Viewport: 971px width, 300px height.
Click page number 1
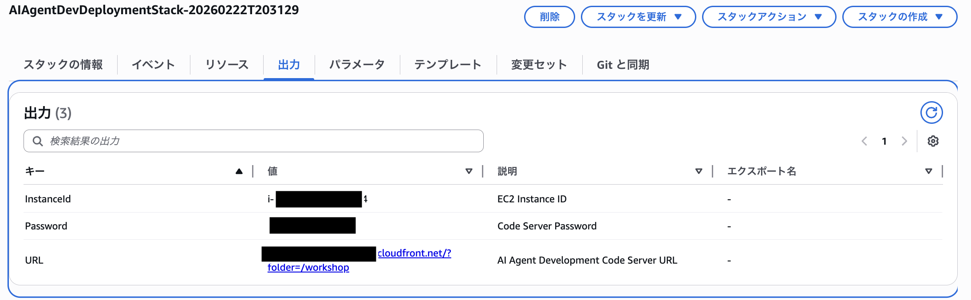coord(884,141)
